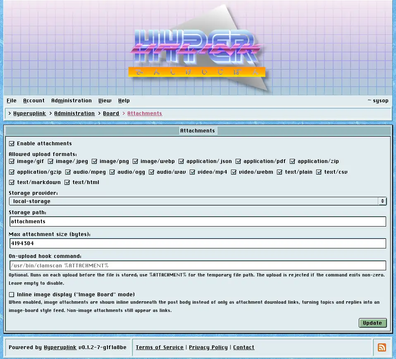Open the Contact link
The image size is (396, 359).
244,347
